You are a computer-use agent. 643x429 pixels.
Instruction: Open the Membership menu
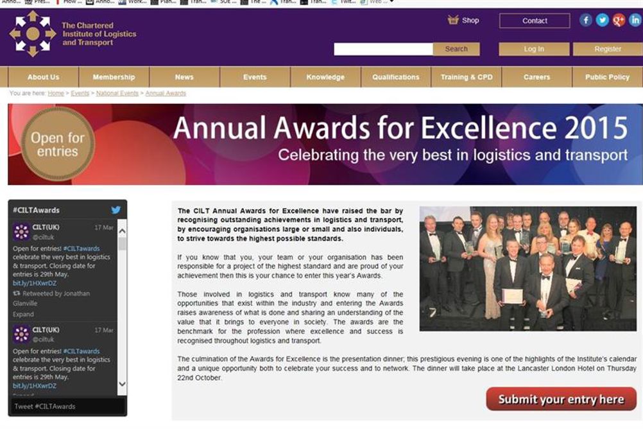click(x=114, y=77)
